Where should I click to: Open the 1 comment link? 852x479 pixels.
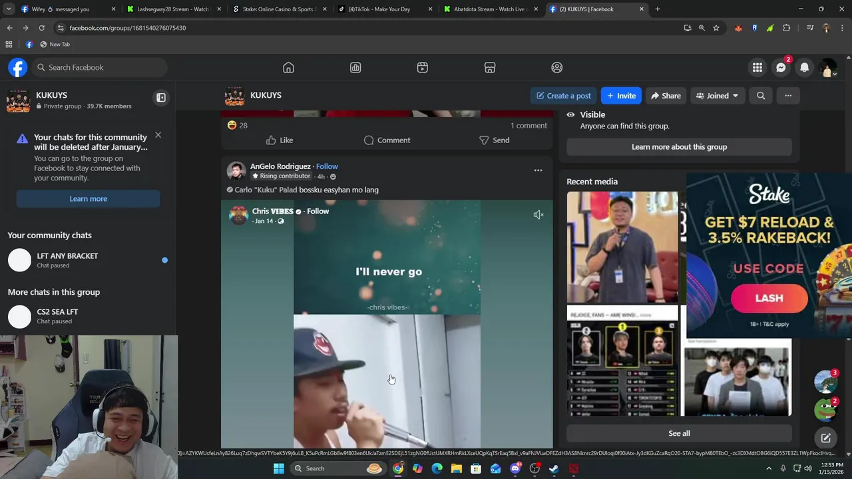529,126
